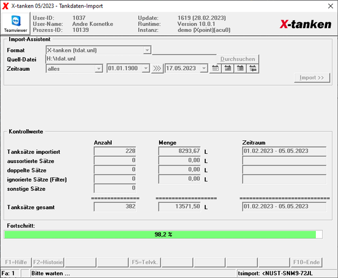Screen dimensions: 338x278
Task: Click ignorierte Sätze Menge value 0,00
Action: click(179, 179)
